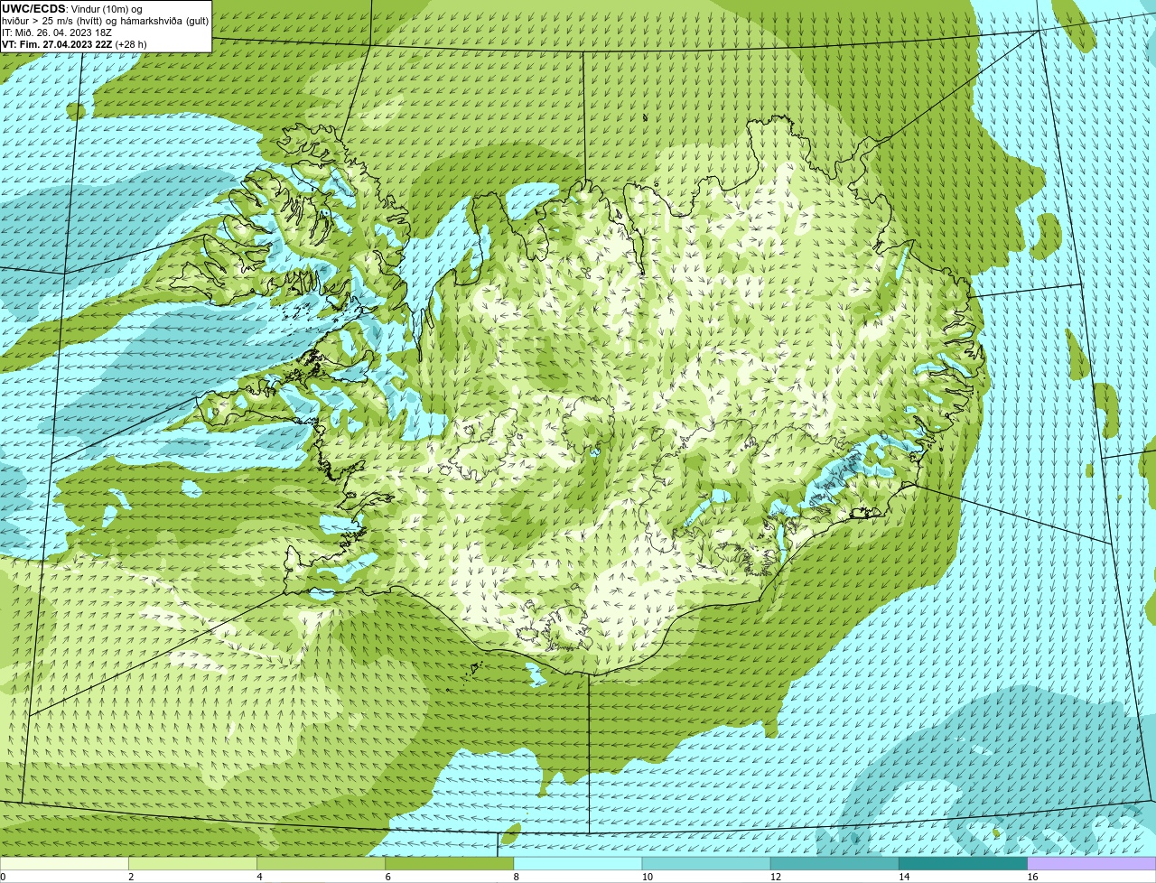This screenshot has width=1156, height=883.
Task: Click the "hviður > 25 m/s (hvítt)" line
Action: click(x=53, y=20)
